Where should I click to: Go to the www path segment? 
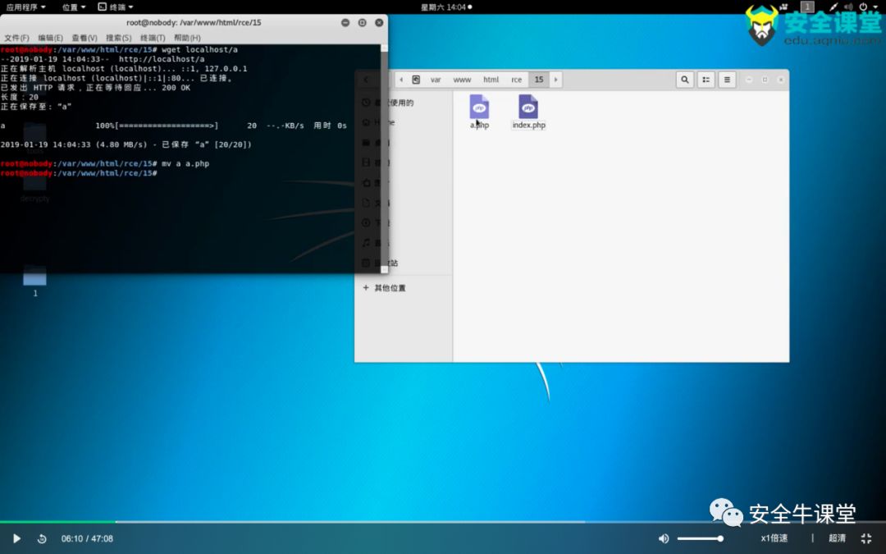coord(462,80)
